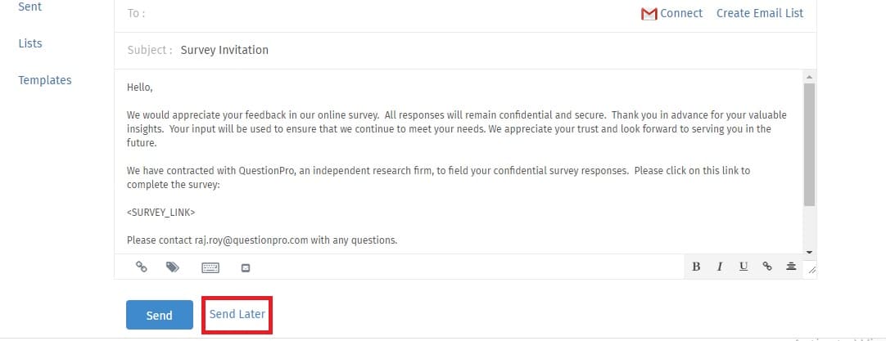Image resolution: width=886 pixels, height=341 pixels.
Task: Apply center text alignment
Action: pyautogui.click(x=791, y=267)
